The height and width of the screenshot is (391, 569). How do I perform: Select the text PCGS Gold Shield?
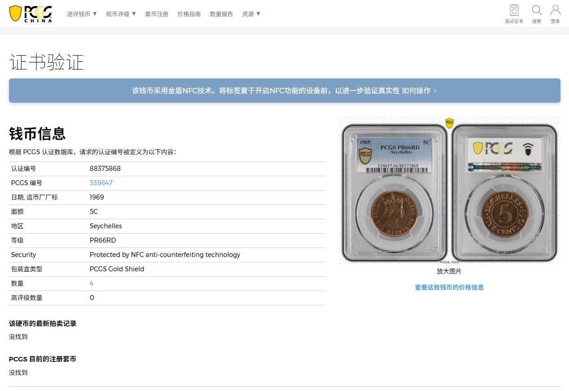[117, 269]
